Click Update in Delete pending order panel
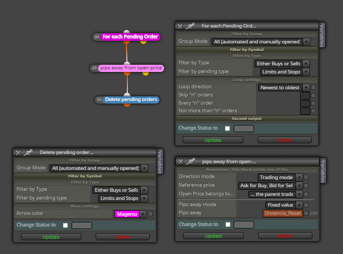This screenshot has width=343, height=254. click(51, 237)
